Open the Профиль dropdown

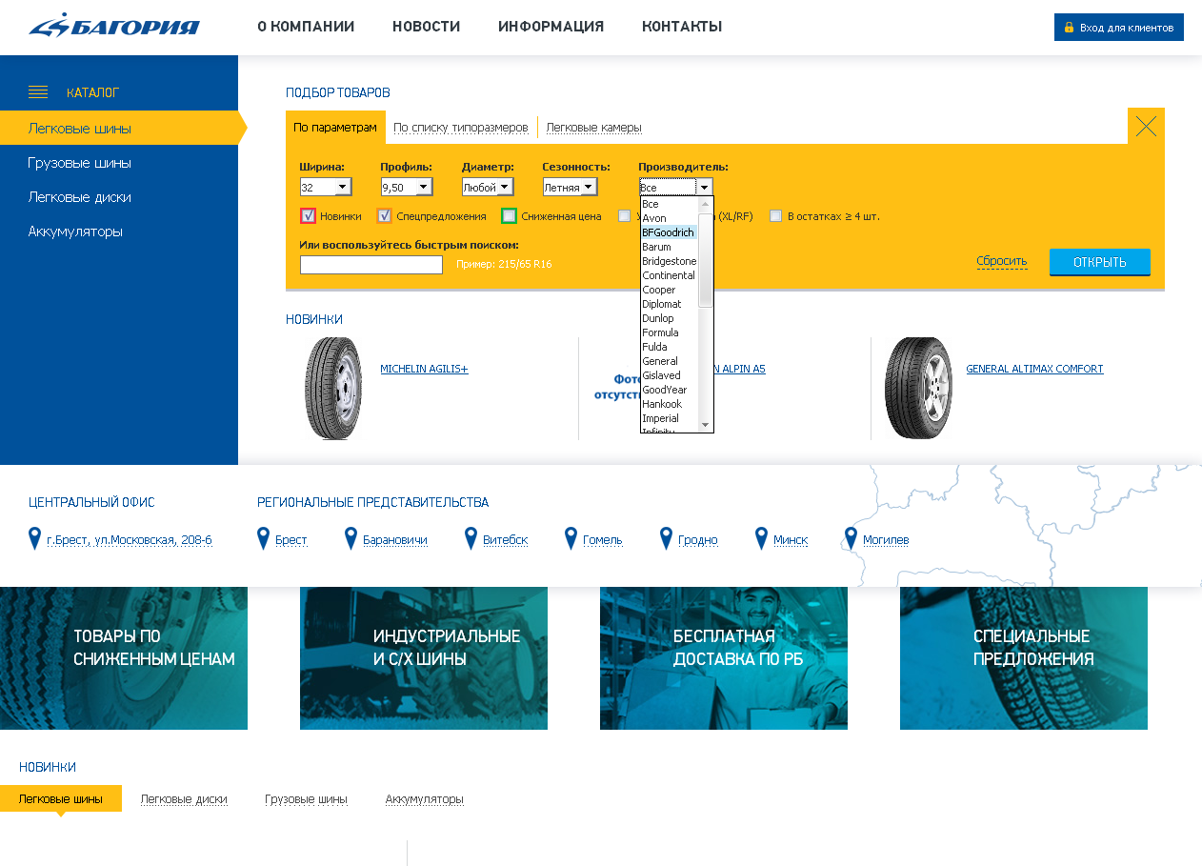407,187
